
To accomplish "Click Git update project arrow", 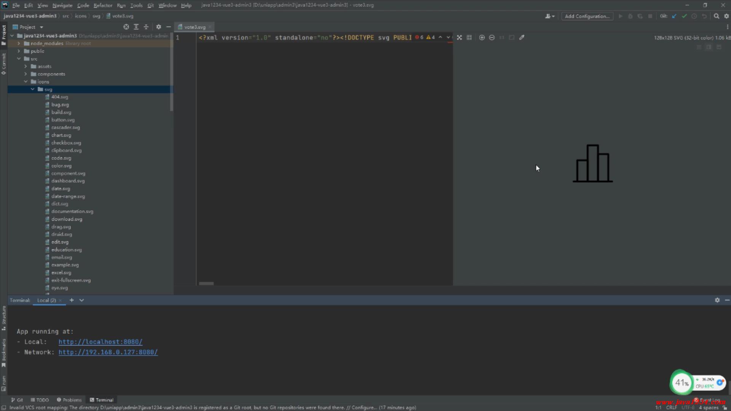I will pos(674,16).
